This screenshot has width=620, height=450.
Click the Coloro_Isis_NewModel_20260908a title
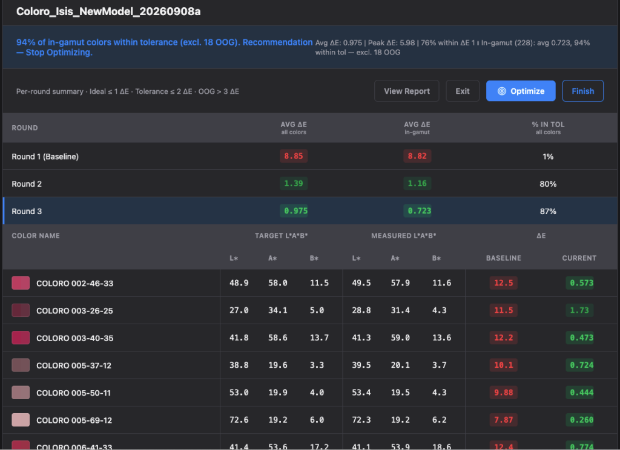click(108, 11)
